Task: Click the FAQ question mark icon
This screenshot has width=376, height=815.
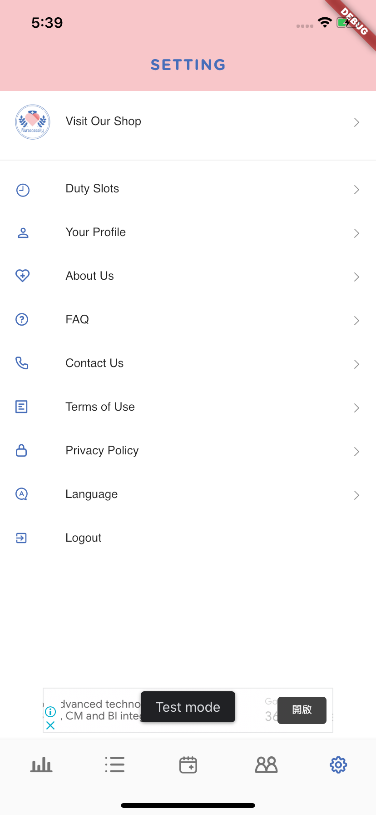Action: pyautogui.click(x=22, y=319)
